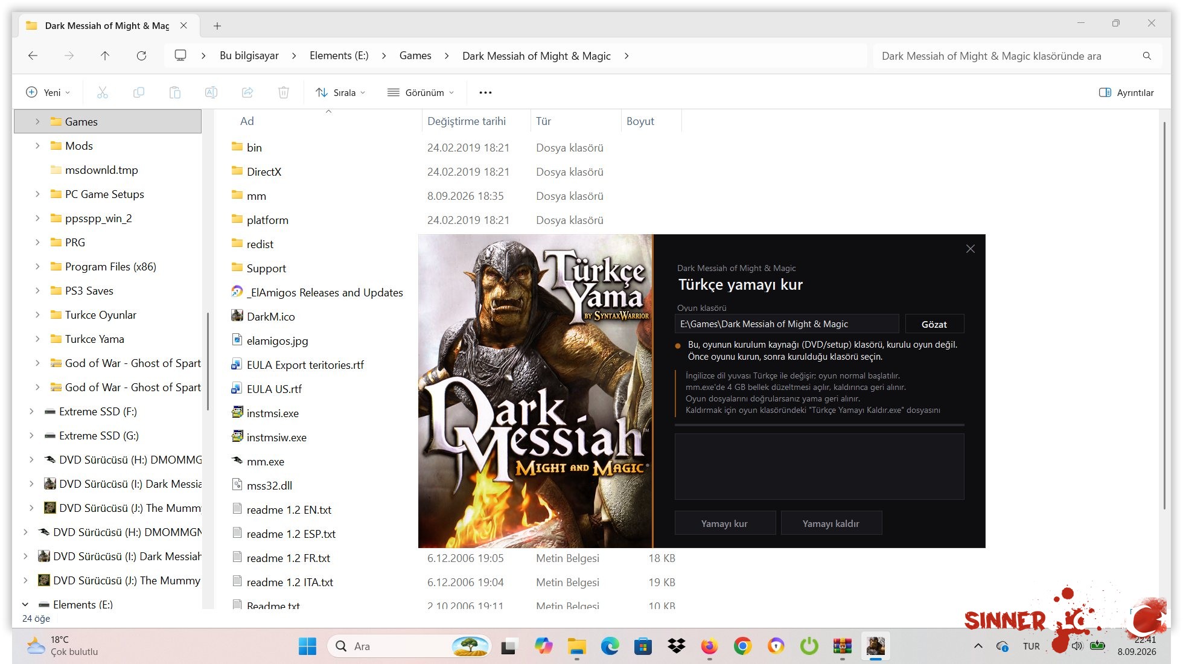Open the Görünüm view dropdown
This screenshot has width=1183, height=664.
(x=421, y=92)
